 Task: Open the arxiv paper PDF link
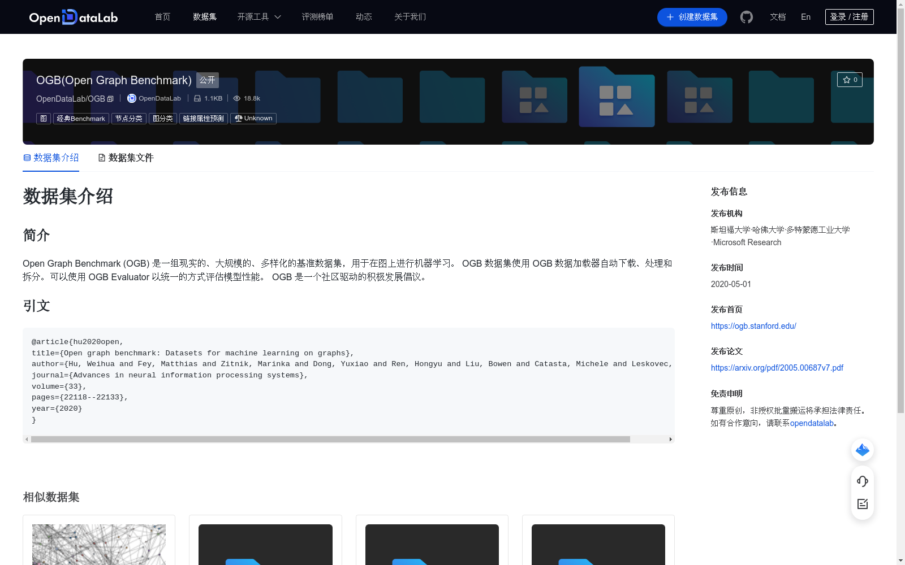777,367
